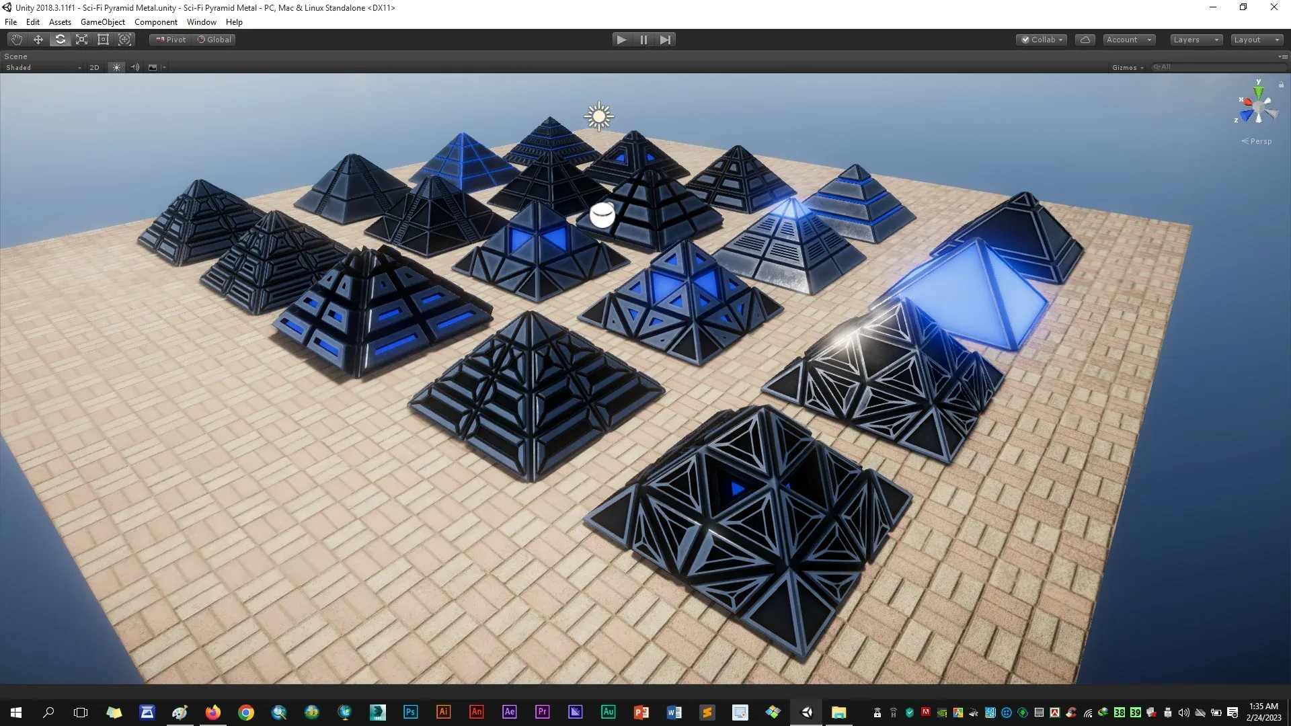Open the Component menu
Viewport: 1291px width, 726px height.
[155, 22]
